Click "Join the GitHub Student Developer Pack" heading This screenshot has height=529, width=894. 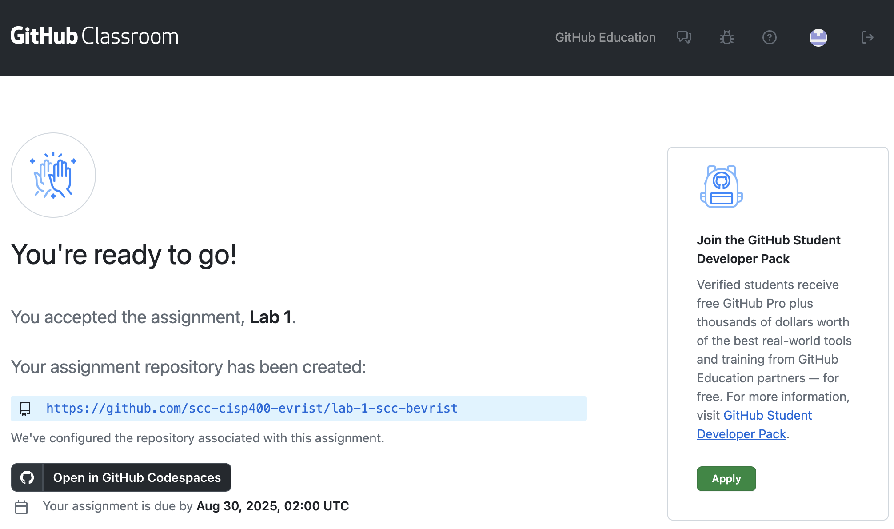[768, 249]
